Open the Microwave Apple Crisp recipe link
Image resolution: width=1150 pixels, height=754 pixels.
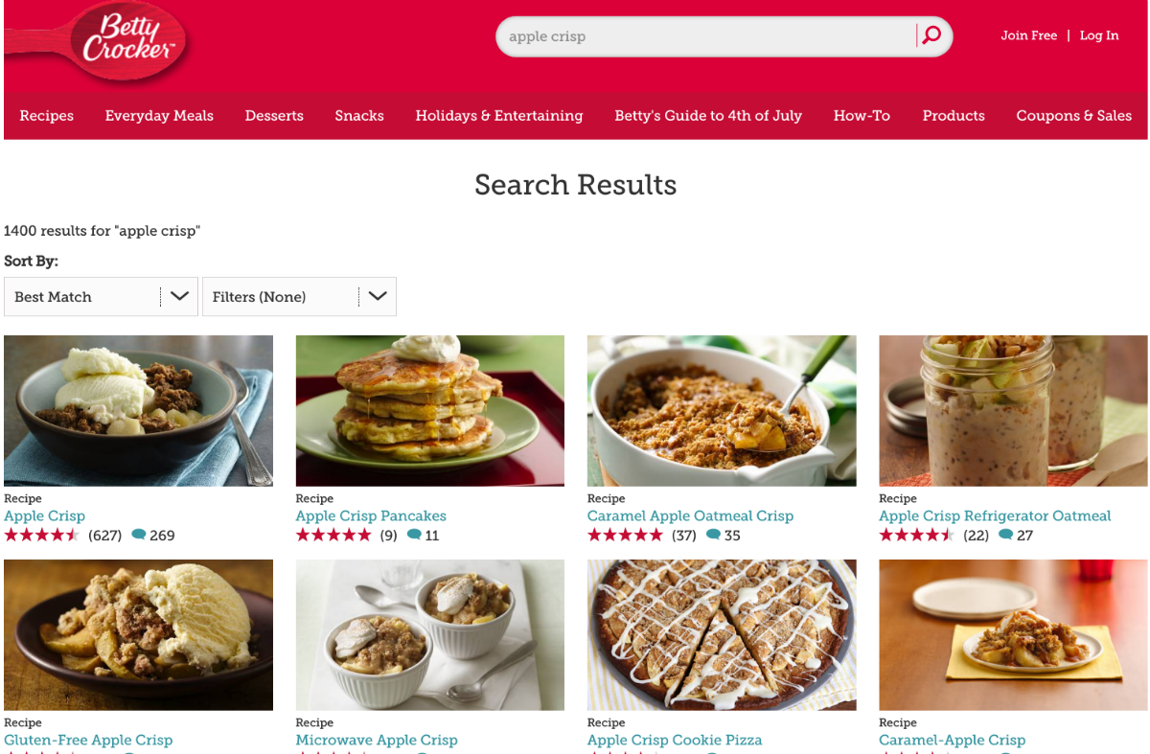click(x=377, y=740)
